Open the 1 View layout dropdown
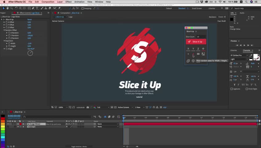 (139, 107)
